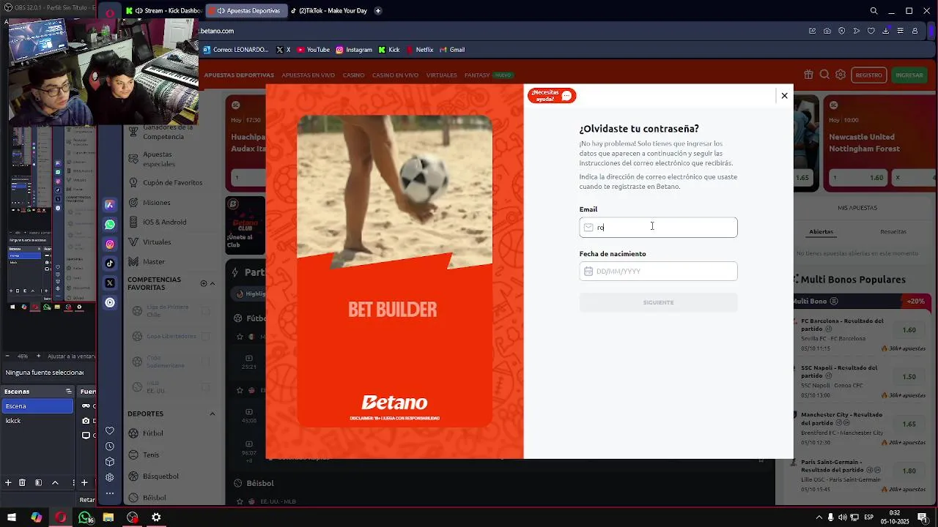Open the VIRTUALES menu item

441,75
